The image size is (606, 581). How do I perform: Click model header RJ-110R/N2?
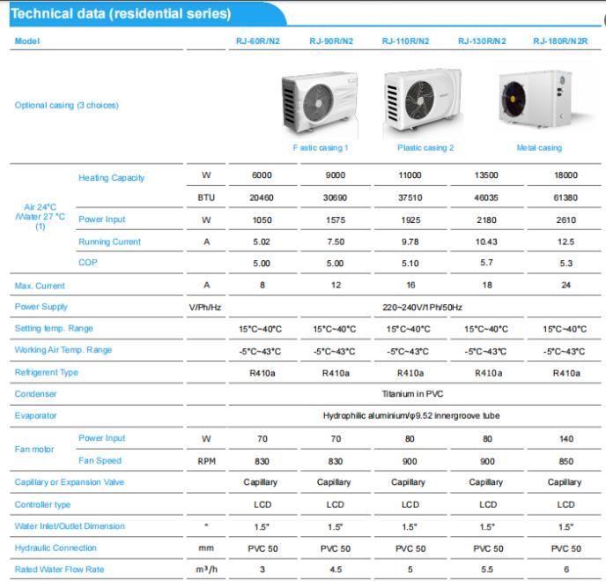point(405,41)
